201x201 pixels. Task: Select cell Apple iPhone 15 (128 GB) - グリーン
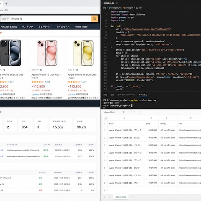point(126,153)
